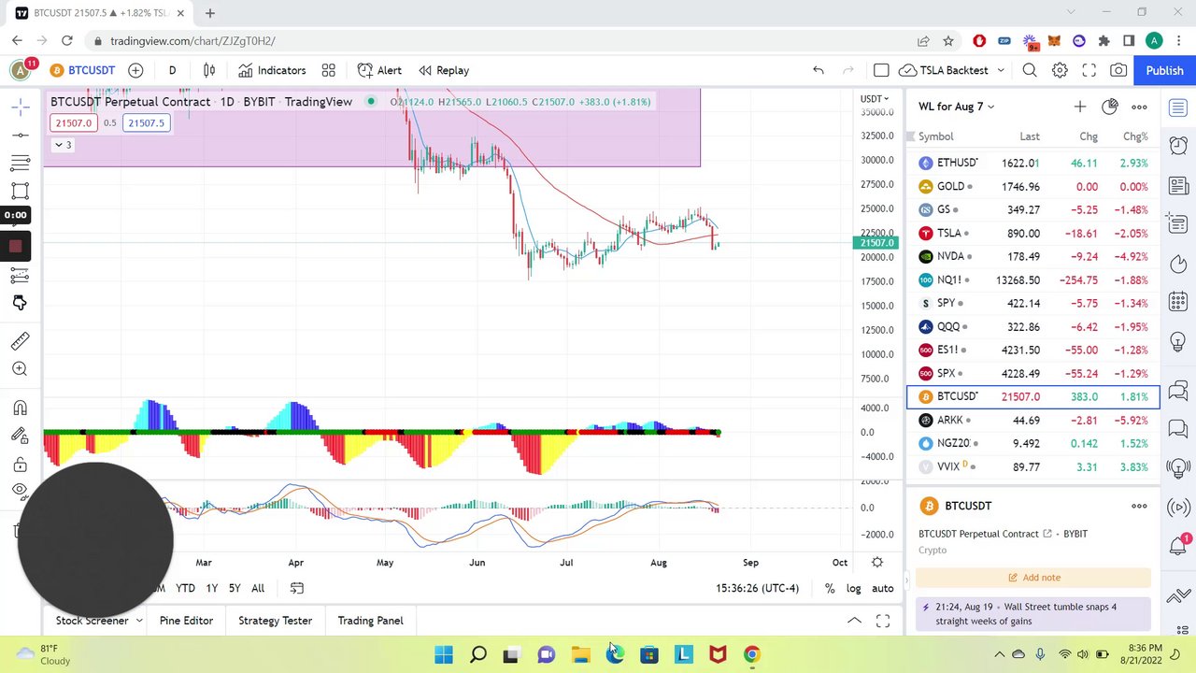This screenshot has height=673, width=1196.
Task: Set the chart range to 5Y
Action: (x=235, y=588)
